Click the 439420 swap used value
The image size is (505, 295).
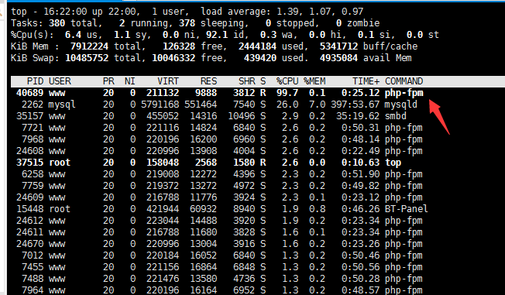point(260,58)
